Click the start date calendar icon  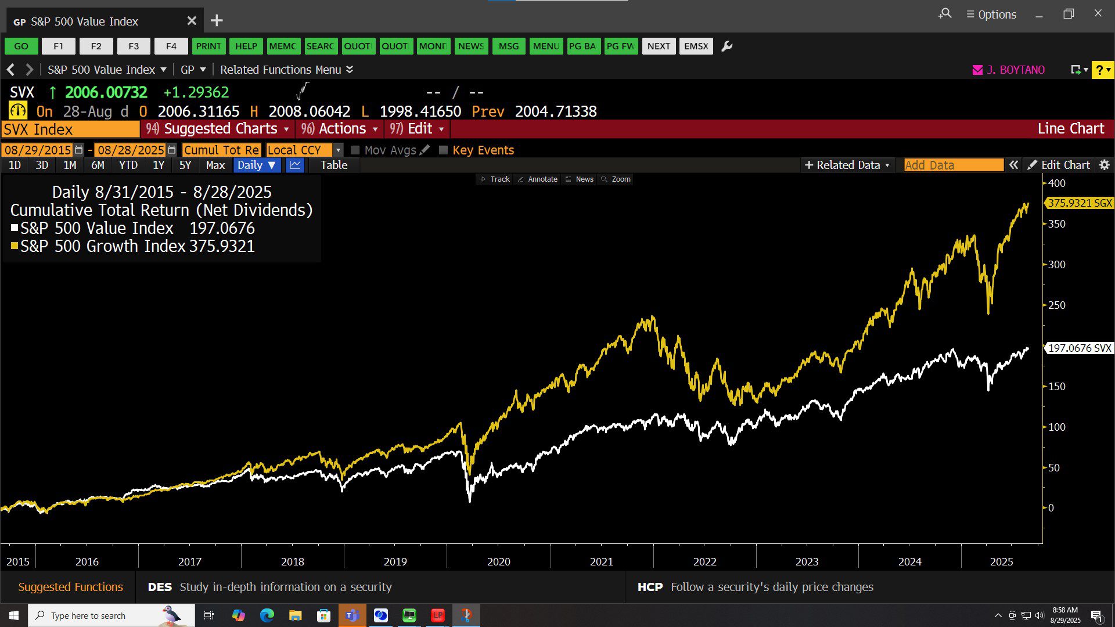click(79, 150)
